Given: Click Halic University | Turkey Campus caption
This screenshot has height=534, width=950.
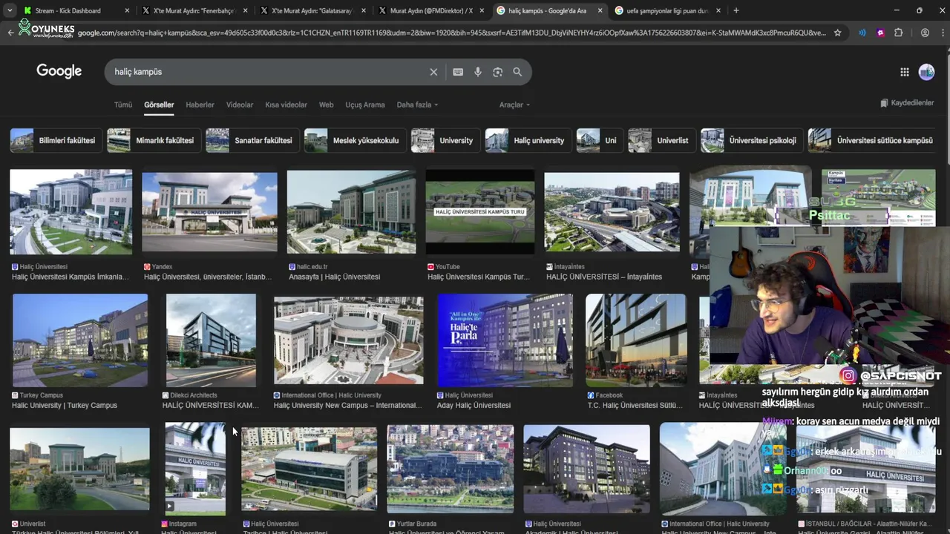Looking at the screenshot, I should [x=65, y=406].
